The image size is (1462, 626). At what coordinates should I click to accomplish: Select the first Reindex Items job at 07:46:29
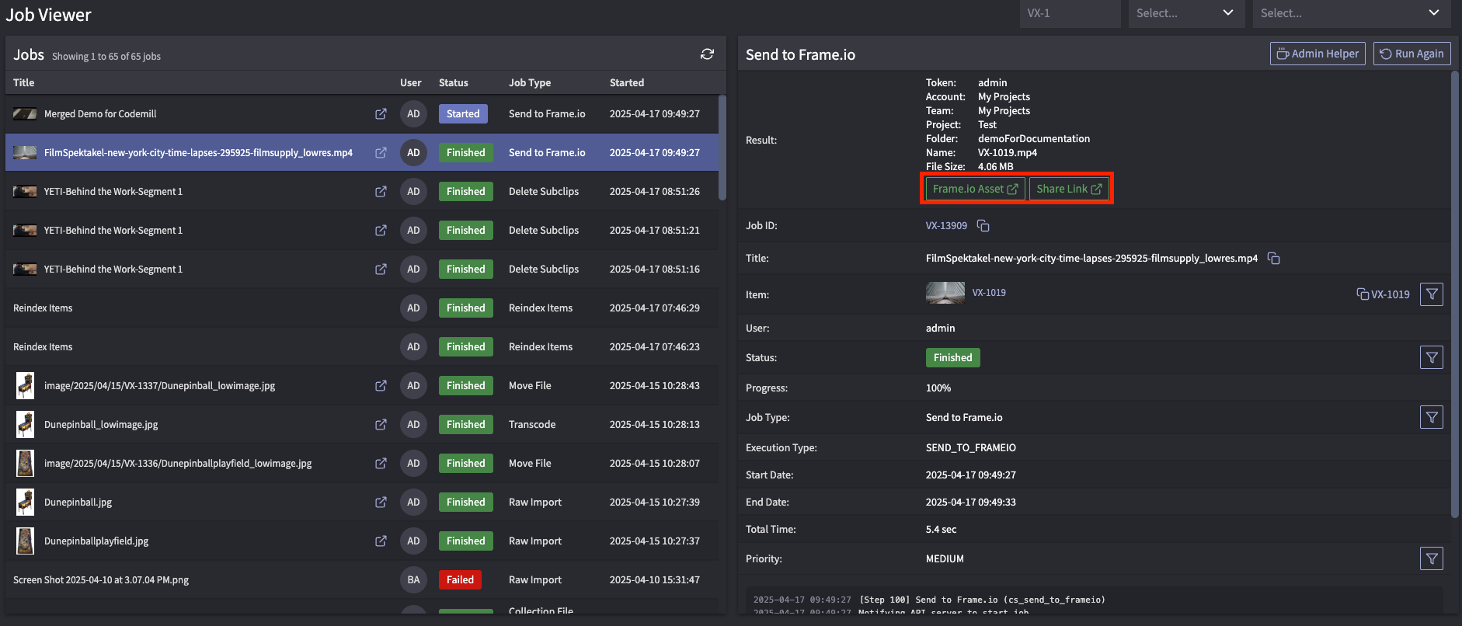coord(362,308)
